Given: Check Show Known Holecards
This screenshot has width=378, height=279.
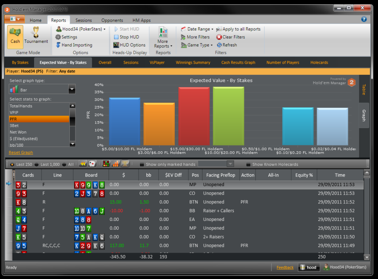Looking at the screenshot, I should coord(249,165).
